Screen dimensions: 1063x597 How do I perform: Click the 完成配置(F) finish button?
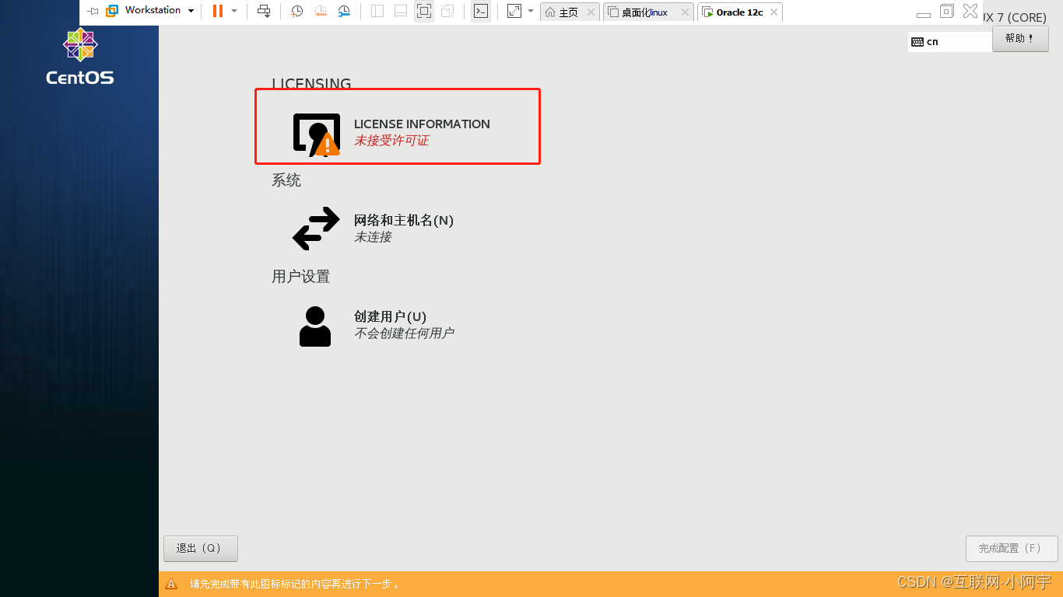(x=1012, y=548)
